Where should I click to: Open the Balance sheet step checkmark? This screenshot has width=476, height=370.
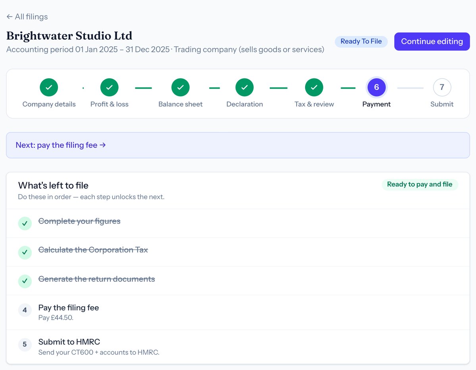(180, 87)
